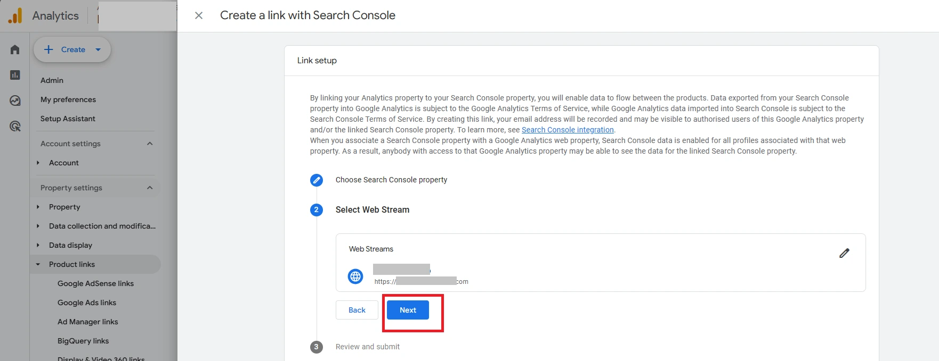Open BigQuery links in the sidebar
Viewport: 939px width, 361px height.
[83, 341]
